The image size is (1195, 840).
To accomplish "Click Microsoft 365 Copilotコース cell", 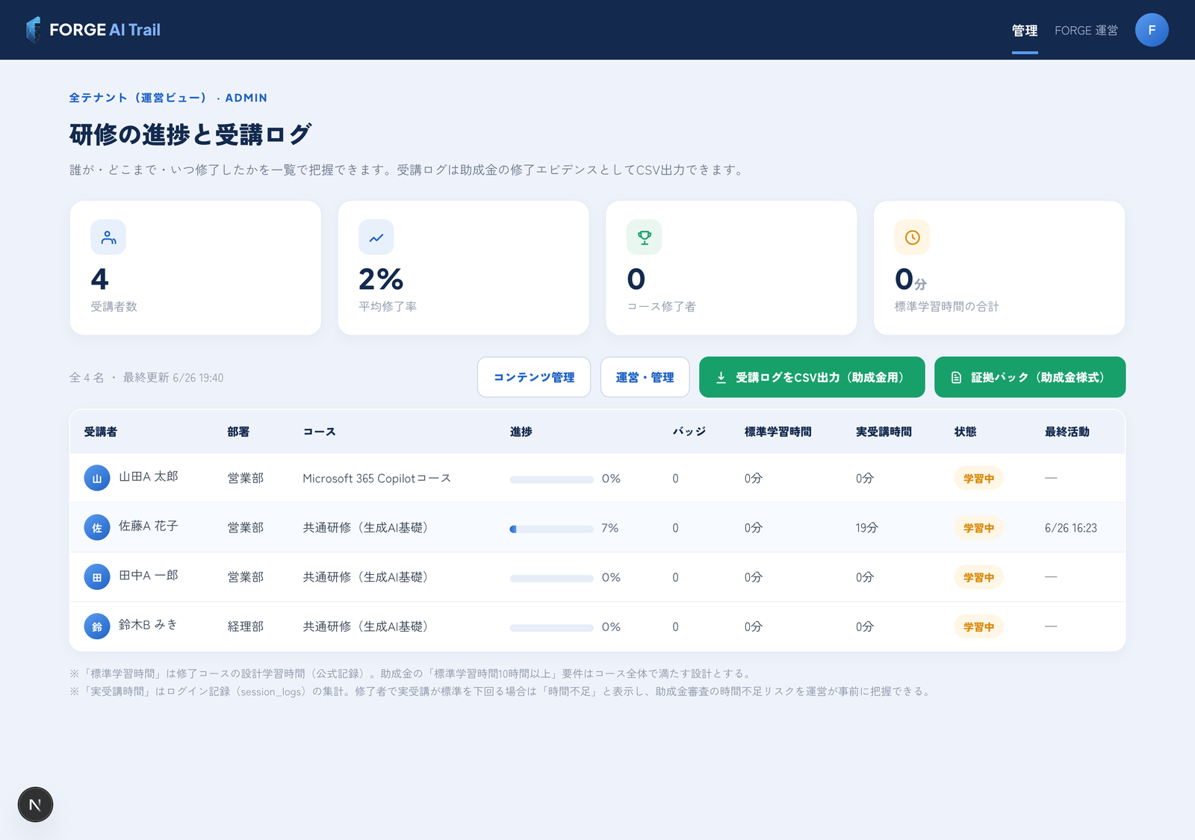I will click(x=376, y=478).
